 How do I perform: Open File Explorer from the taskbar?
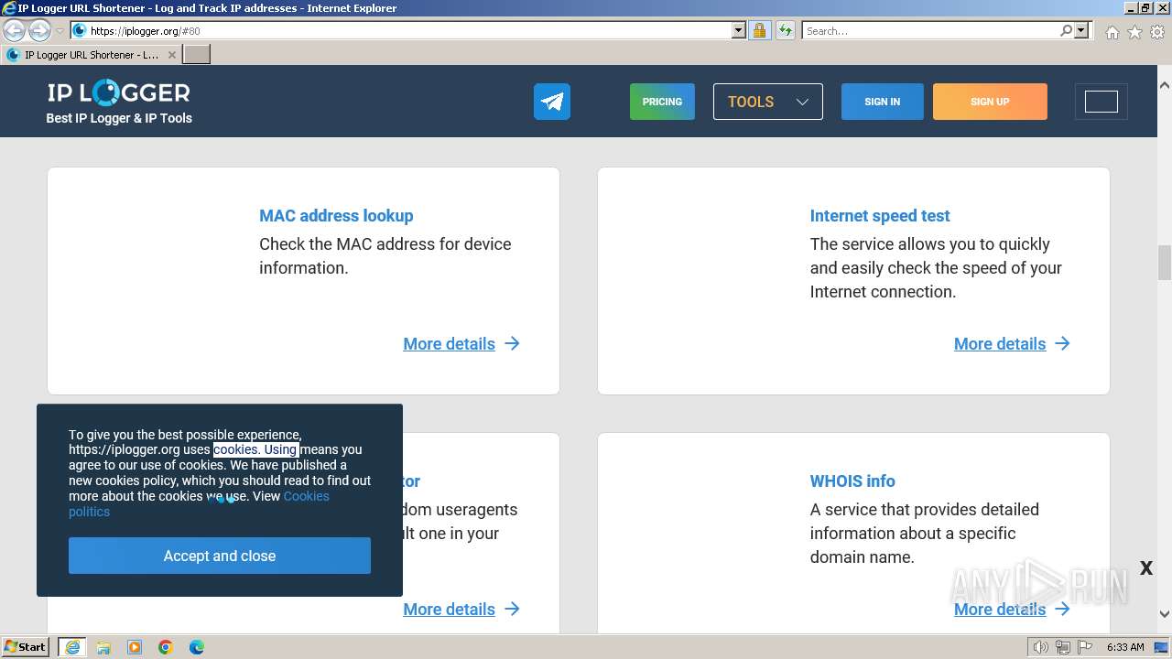[x=103, y=647]
